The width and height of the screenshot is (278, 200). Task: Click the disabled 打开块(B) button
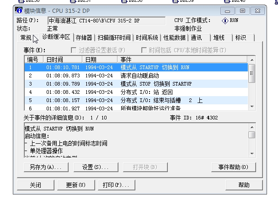click(145, 167)
